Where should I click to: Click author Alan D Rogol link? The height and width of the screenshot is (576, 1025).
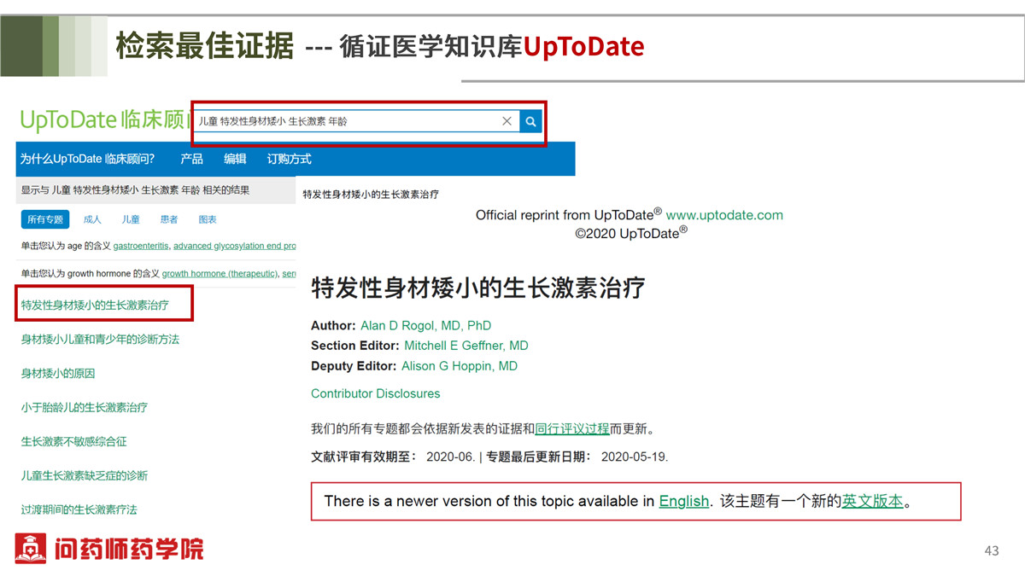[426, 325]
